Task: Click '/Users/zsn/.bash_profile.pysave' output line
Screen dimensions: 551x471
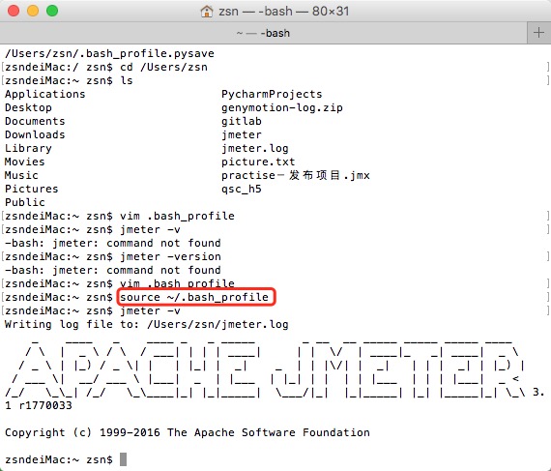Action: pyautogui.click(x=109, y=53)
